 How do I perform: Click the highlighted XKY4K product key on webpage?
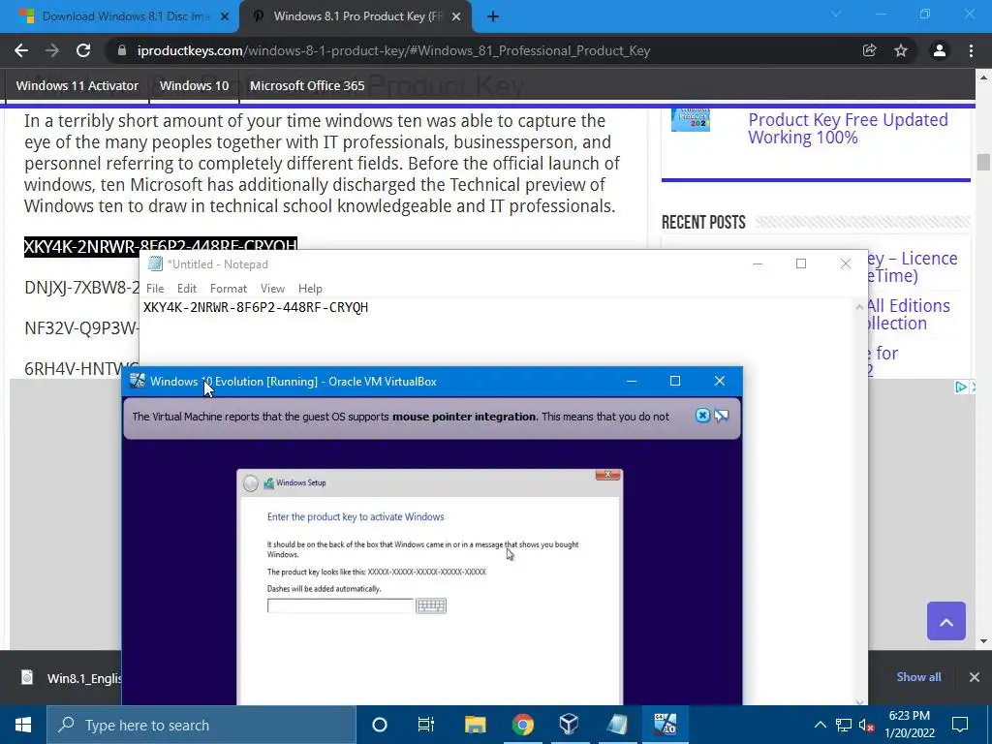(x=161, y=245)
